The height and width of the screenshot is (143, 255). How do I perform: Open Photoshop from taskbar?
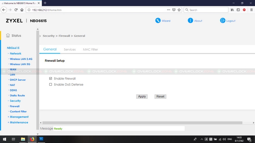[x=41, y=139]
